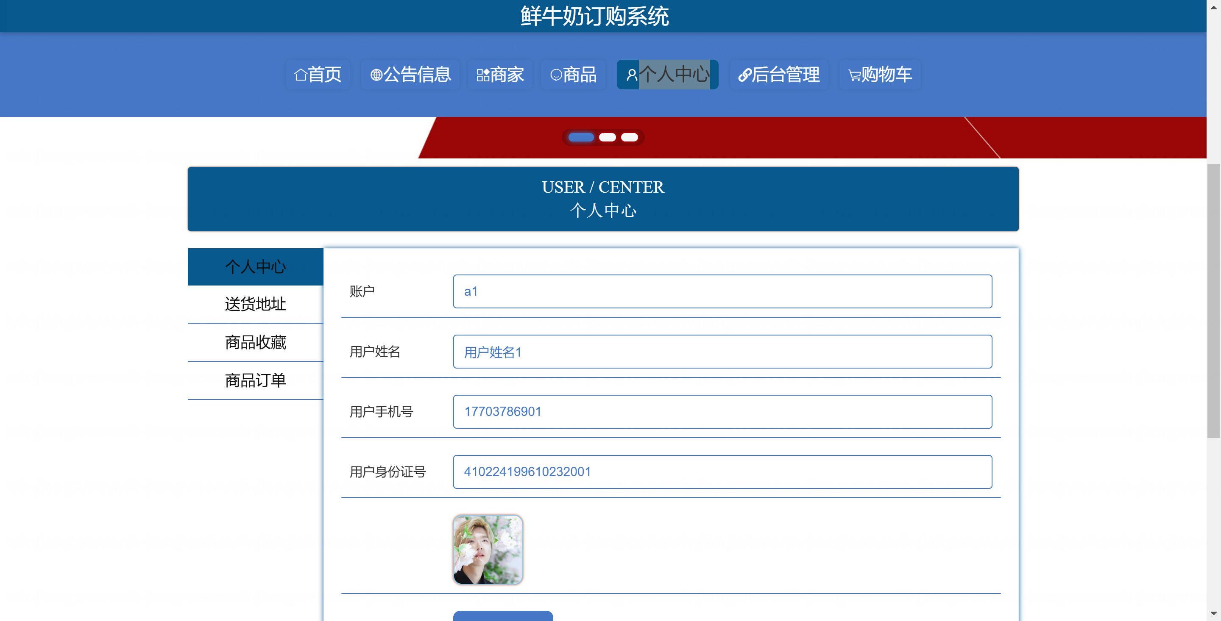This screenshot has height=621, width=1221.
Task: Open the 商品收藏 sidebar tab
Action: point(256,342)
